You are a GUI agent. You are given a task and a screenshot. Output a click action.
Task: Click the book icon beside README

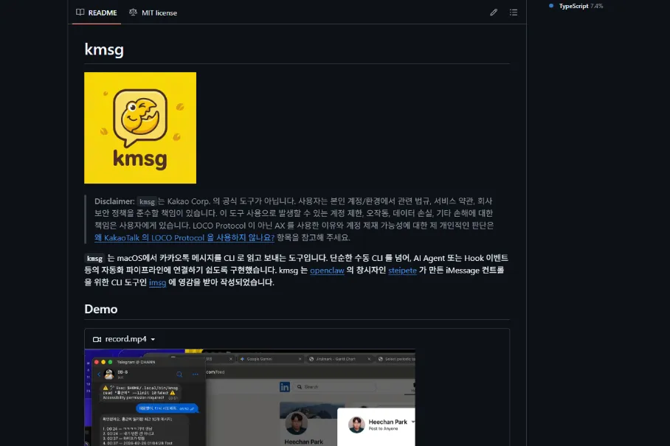click(81, 13)
